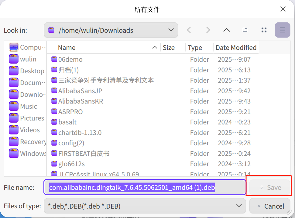
Task: Open Recovery in the sidebar
Action: [27, 142]
